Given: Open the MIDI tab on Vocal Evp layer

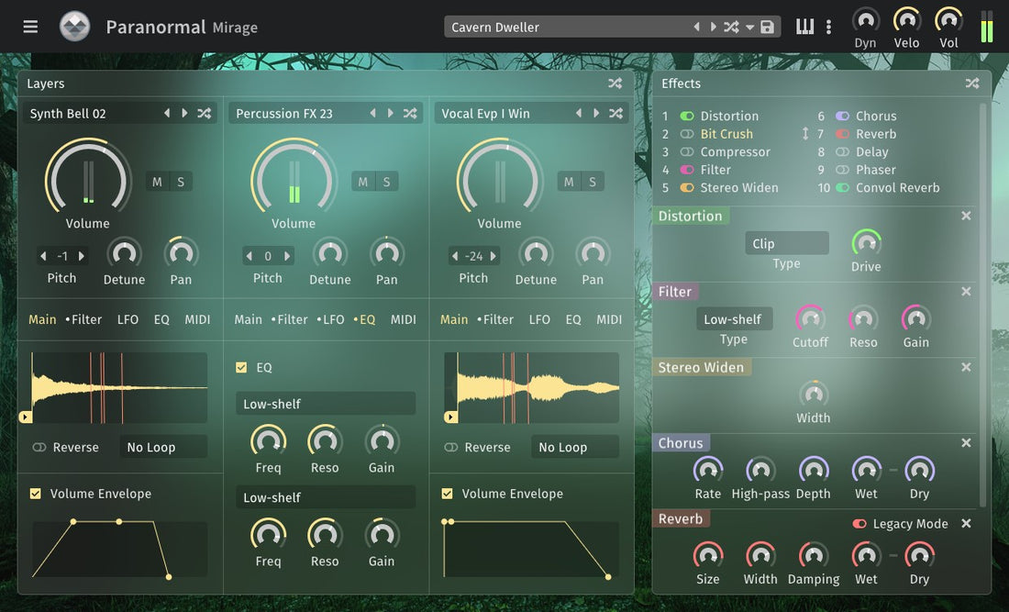Looking at the screenshot, I should (x=608, y=319).
